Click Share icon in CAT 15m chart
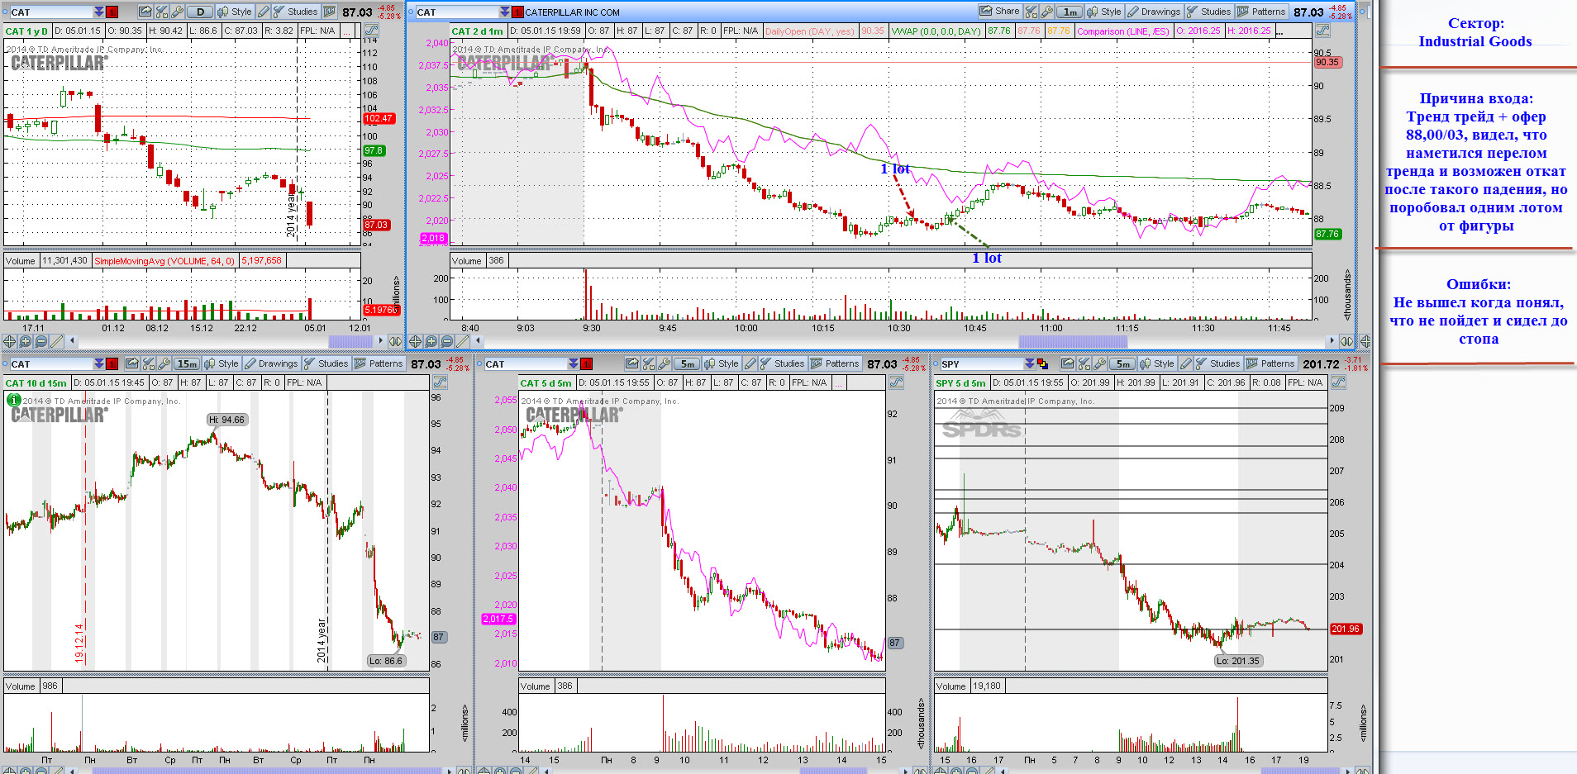Image resolution: width=1577 pixels, height=774 pixels. 132,363
